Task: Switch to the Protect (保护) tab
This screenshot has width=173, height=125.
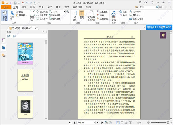Action: [50, 7]
